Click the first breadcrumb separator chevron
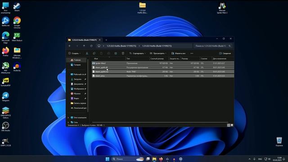 (x=103, y=46)
